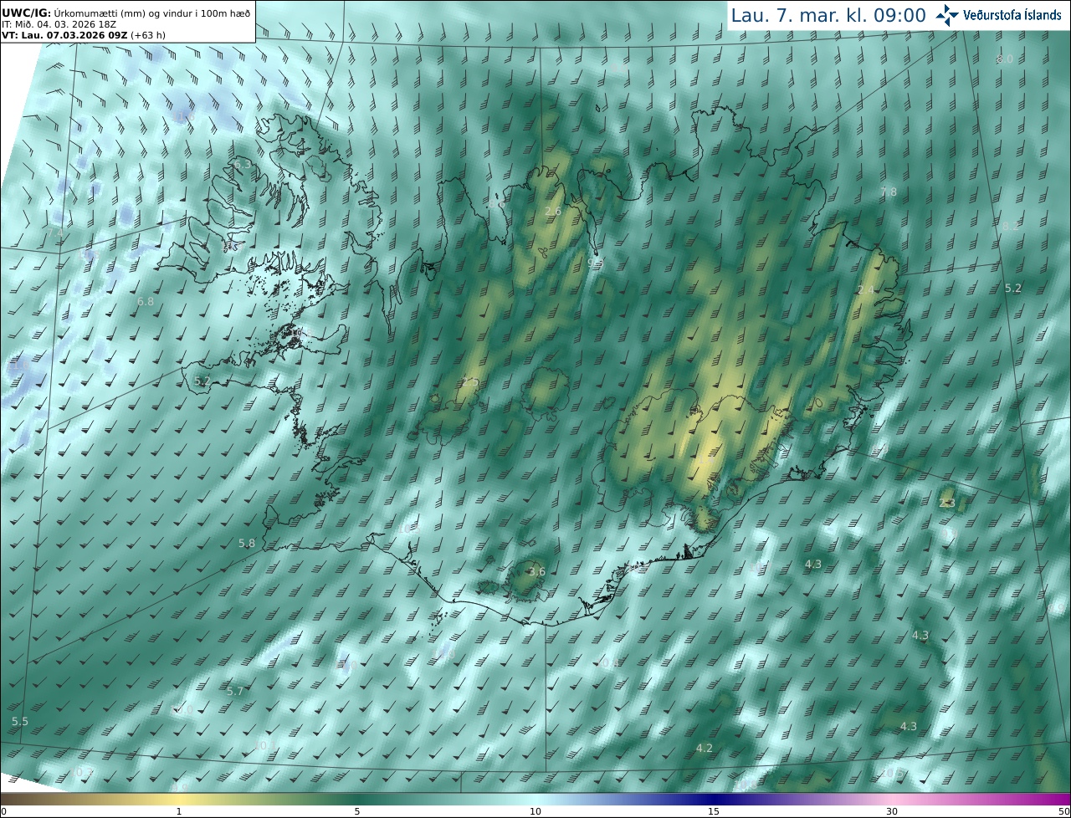Viewport: 1071px width, 818px height.
Task: Pick the pale yellow color at scale value 1
Action: [179, 799]
